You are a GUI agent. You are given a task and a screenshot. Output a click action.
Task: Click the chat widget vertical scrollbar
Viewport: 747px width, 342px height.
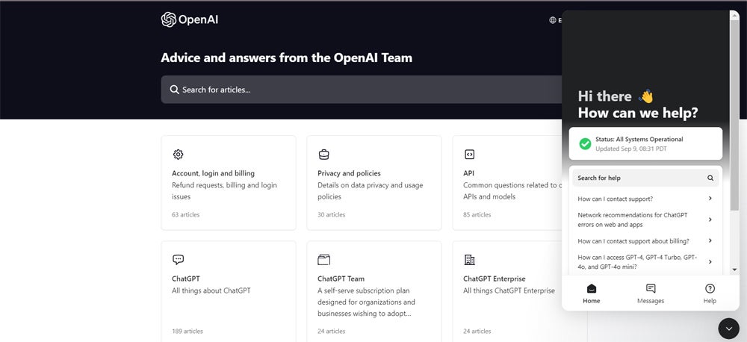(734, 114)
